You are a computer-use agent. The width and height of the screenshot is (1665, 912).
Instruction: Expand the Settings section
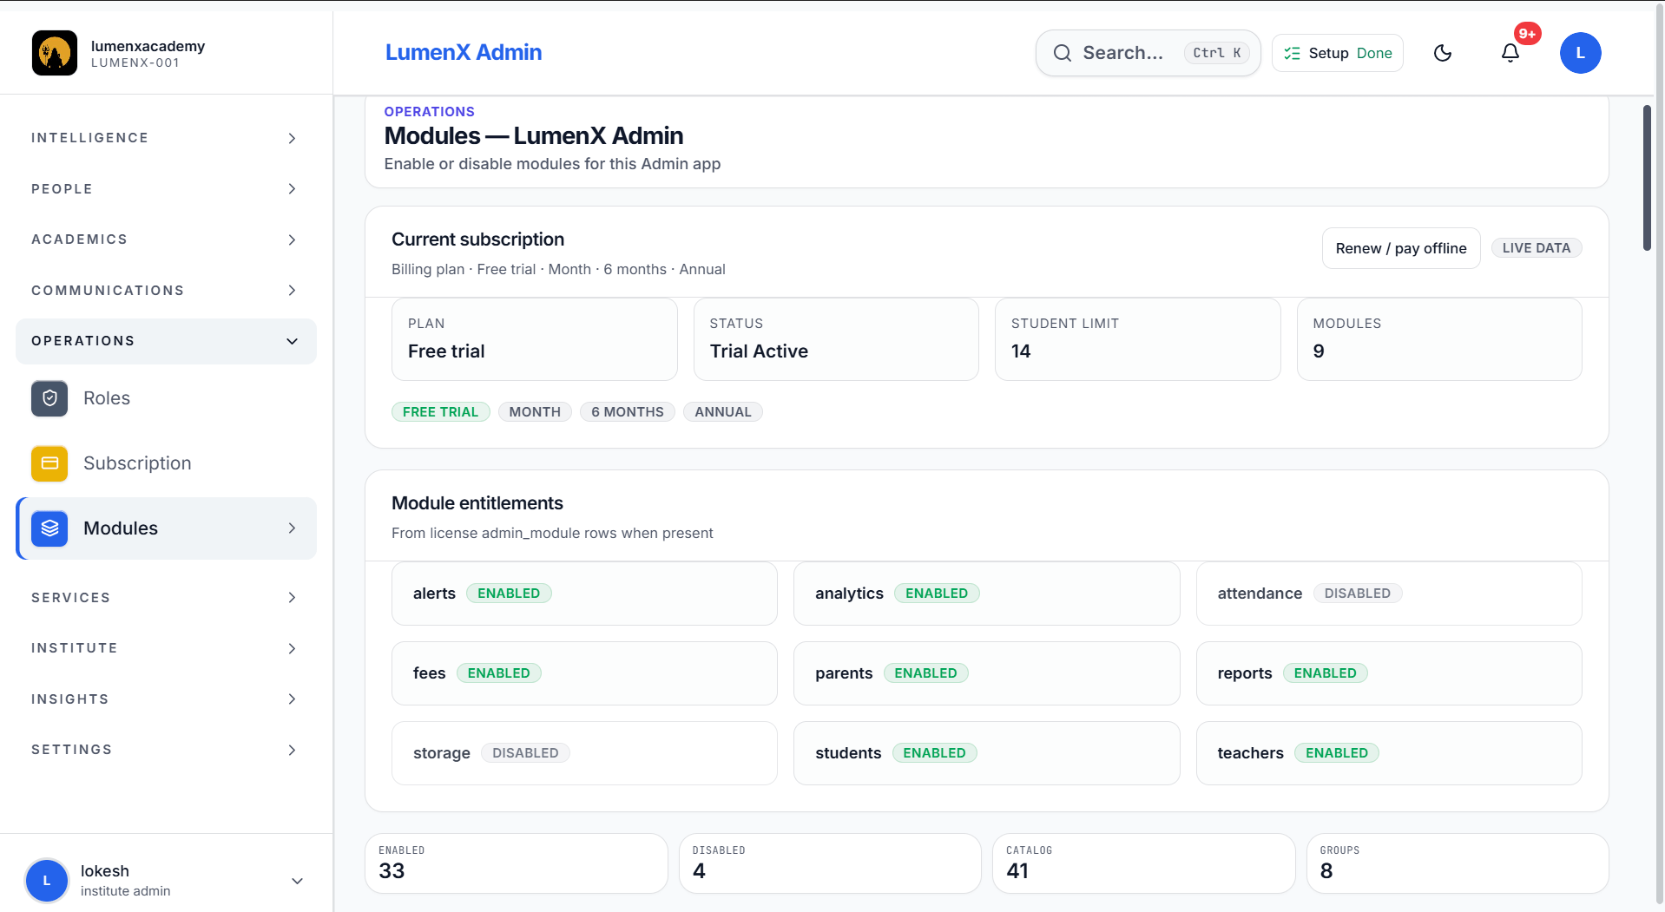[166, 750]
